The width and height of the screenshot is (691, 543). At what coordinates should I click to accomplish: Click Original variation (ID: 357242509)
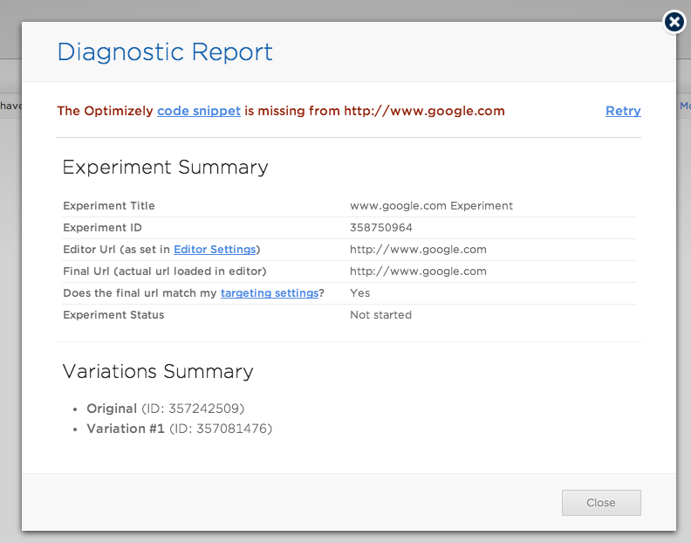pyautogui.click(x=165, y=409)
